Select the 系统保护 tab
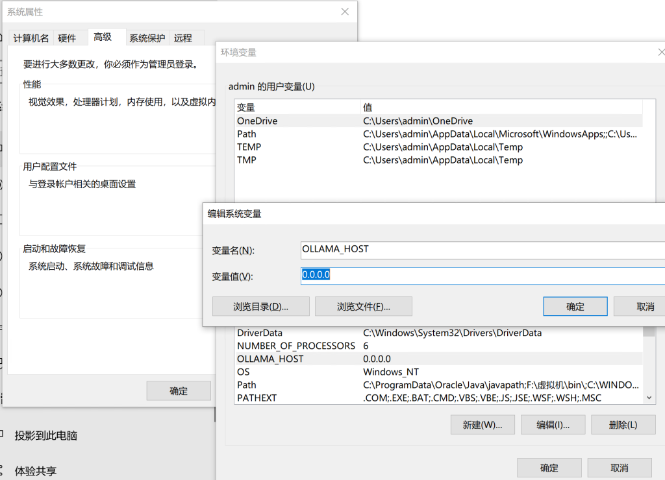 tap(147, 38)
